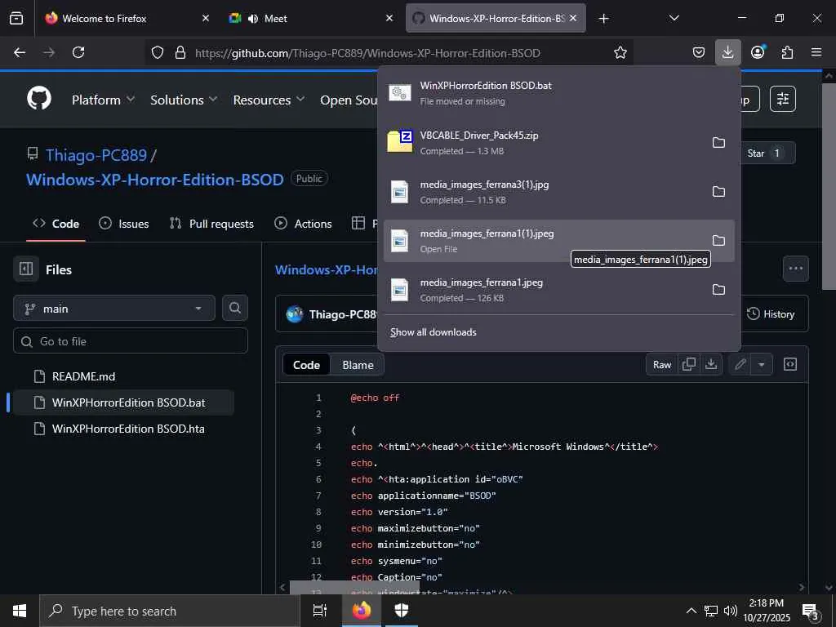Reload the current GitHub page
The height and width of the screenshot is (627, 836).
(x=78, y=52)
